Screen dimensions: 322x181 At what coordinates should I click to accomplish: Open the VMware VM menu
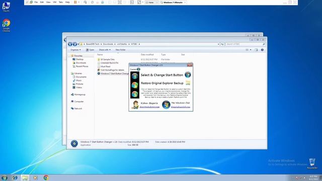click(x=55, y=2)
